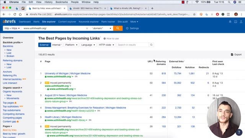The image size is (245, 138).
Task: Click the help question mark bubble
Action: [239, 132]
